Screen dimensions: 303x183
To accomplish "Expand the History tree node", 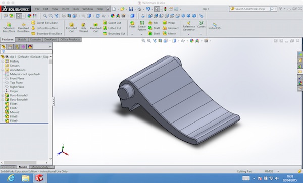I will [3, 62].
